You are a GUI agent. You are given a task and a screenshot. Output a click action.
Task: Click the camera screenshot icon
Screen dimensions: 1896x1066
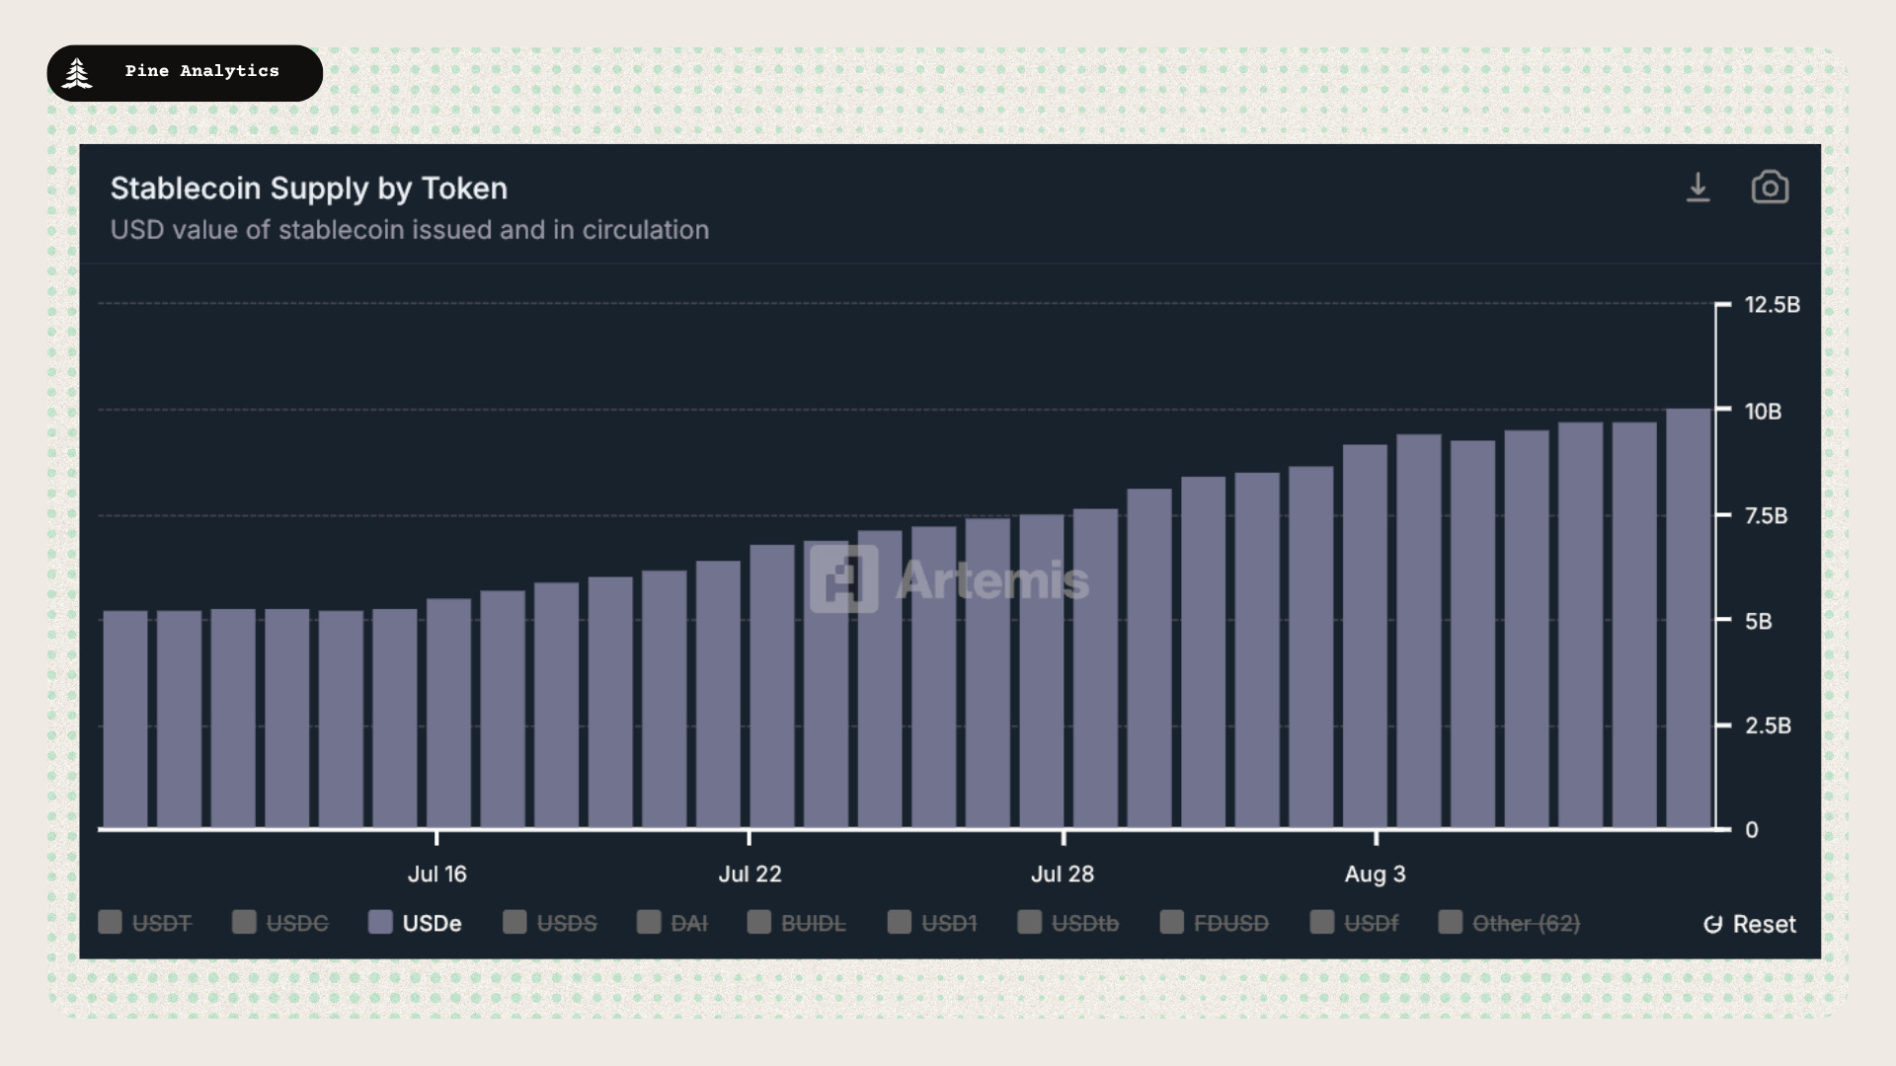[1770, 188]
